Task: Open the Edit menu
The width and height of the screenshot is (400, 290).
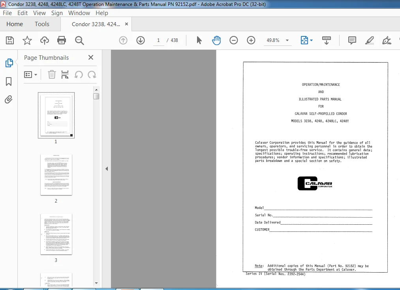Action: coord(23,13)
